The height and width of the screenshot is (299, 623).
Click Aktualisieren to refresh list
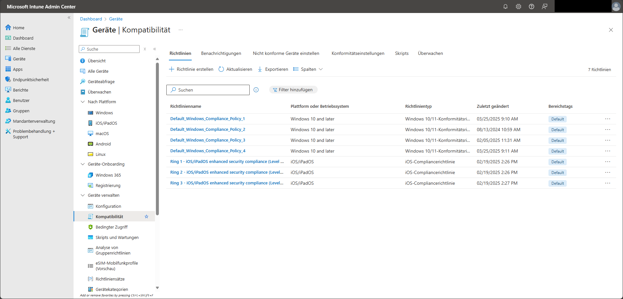235,69
